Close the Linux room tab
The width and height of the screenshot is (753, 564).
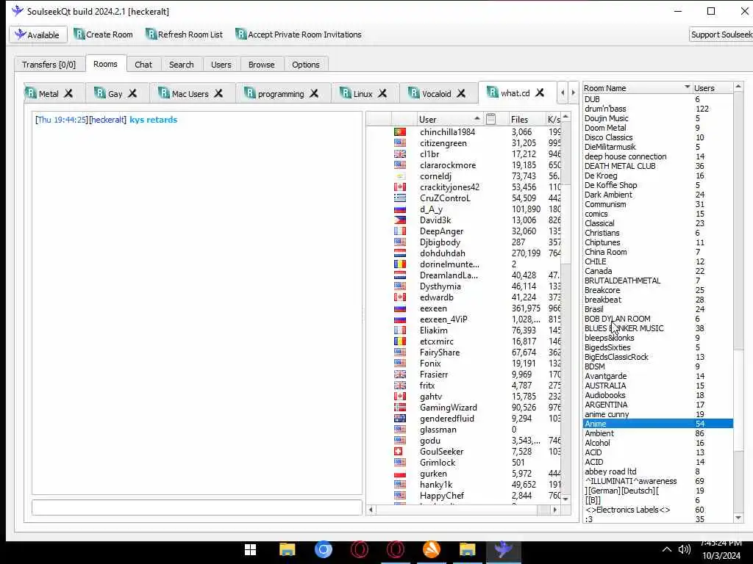(x=382, y=93)
